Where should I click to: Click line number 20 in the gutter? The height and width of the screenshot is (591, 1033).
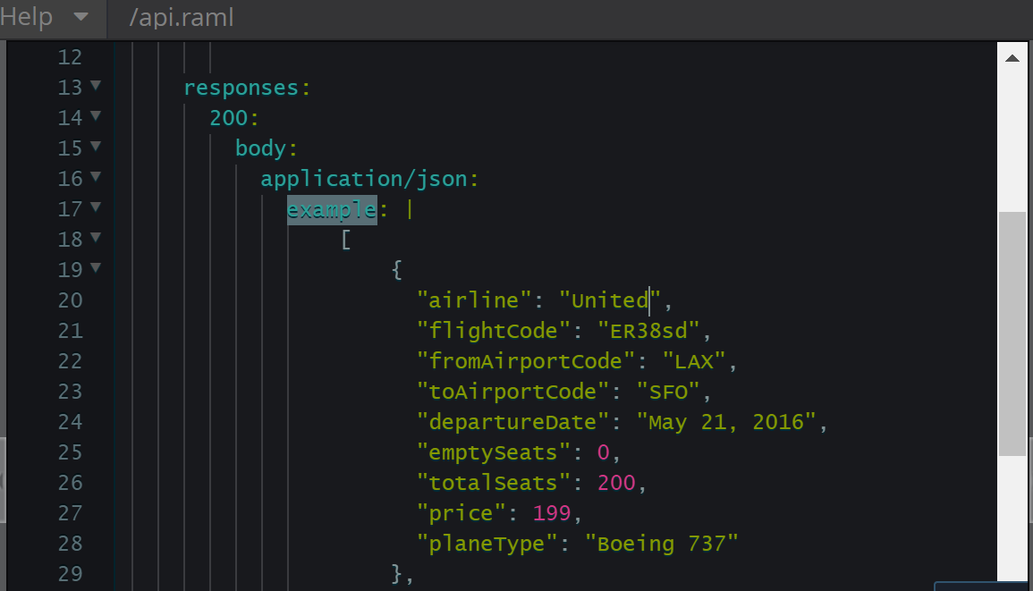(x=70, y=300)
